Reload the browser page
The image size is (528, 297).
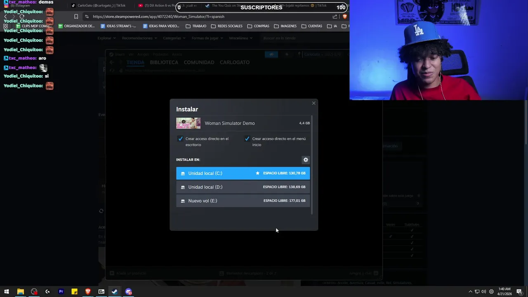[x=22, y=16]
